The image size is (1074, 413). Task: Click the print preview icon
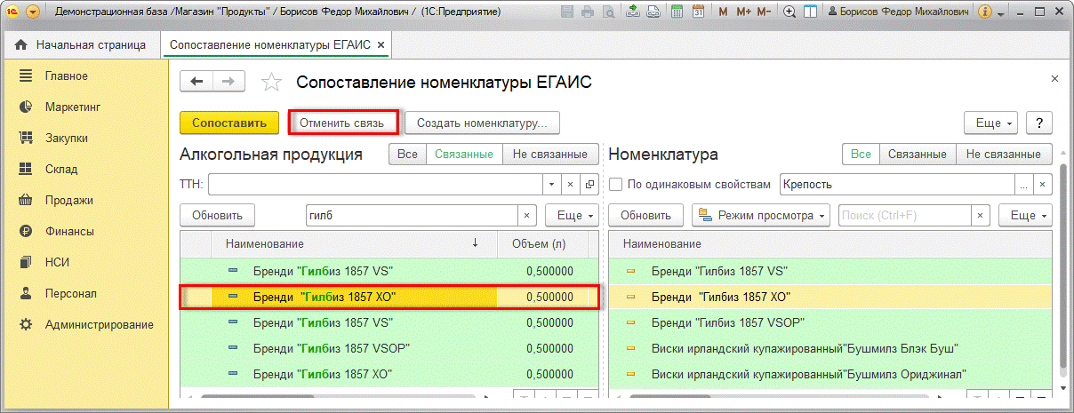click(x=606, y=12)
